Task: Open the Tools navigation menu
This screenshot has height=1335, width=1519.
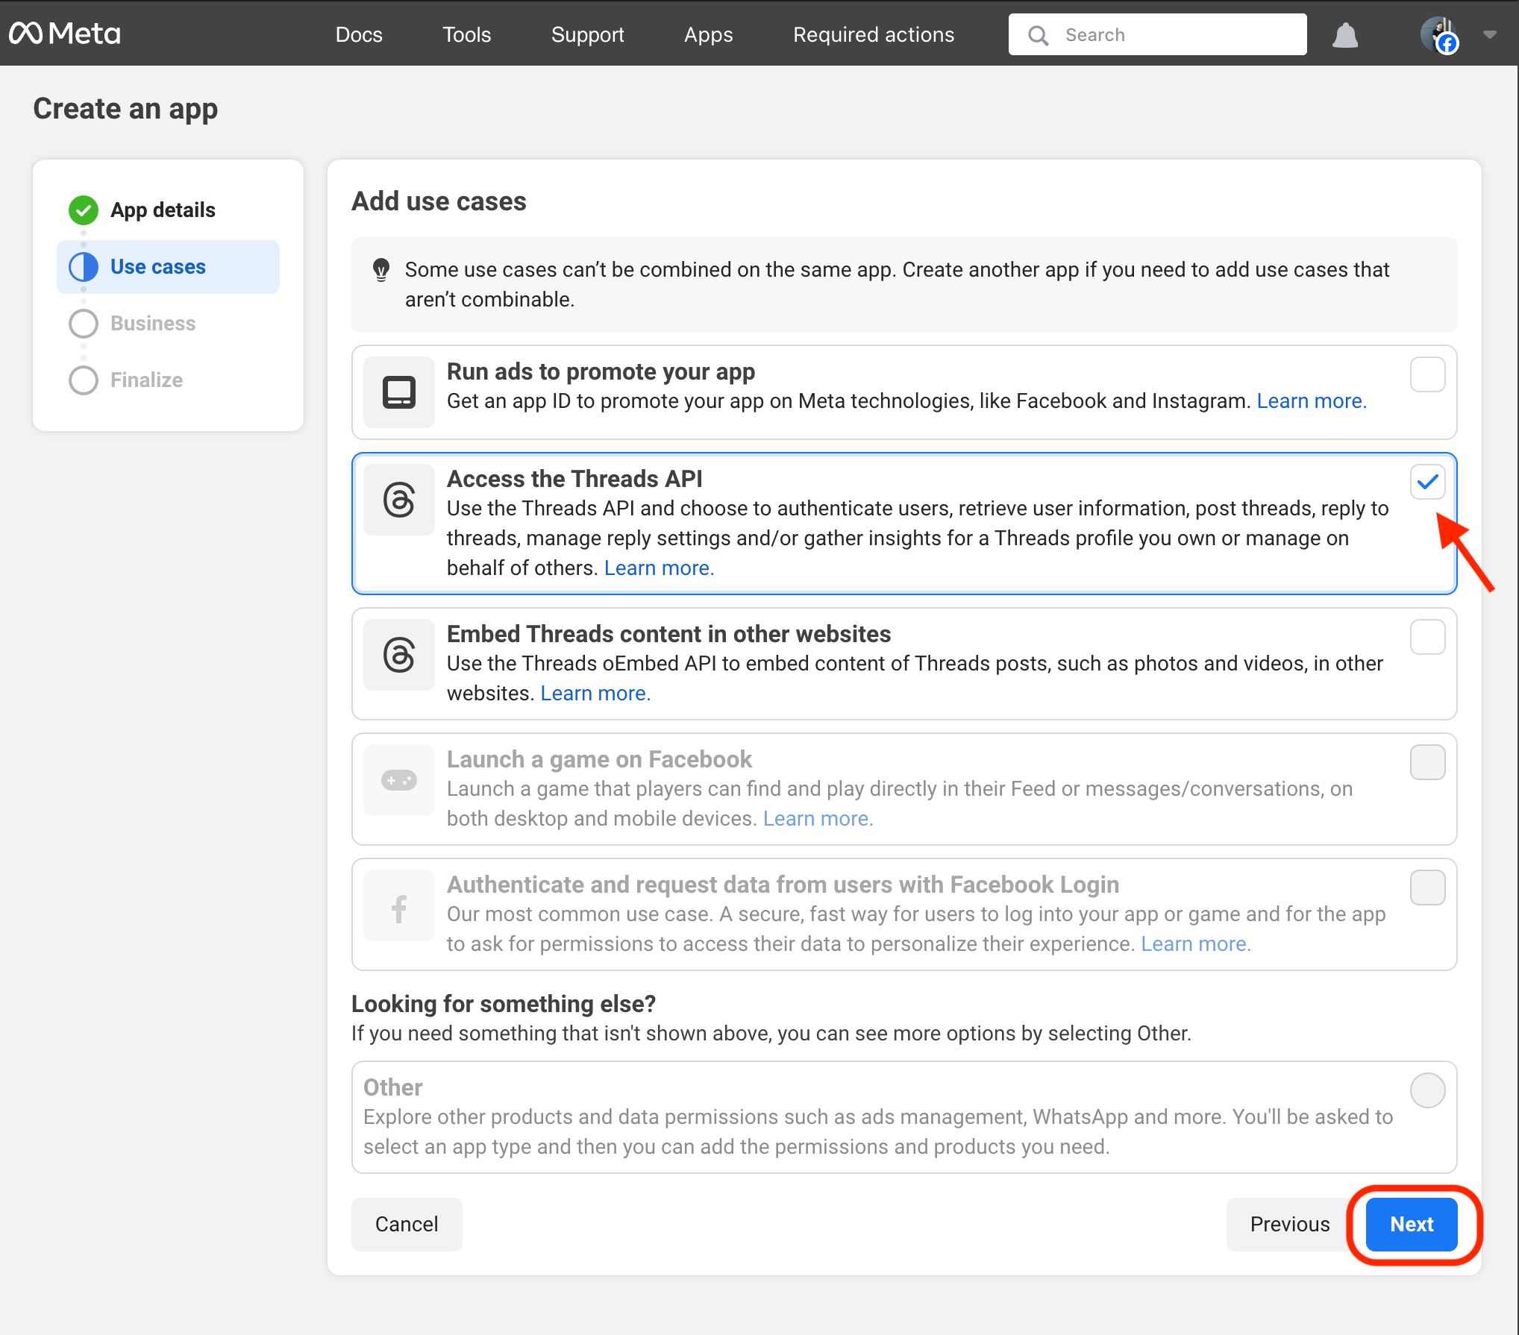Action: [466, 35]
